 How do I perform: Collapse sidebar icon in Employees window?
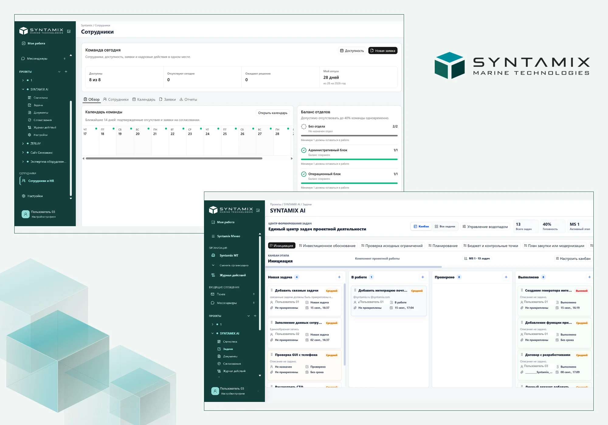coord(69,31)
